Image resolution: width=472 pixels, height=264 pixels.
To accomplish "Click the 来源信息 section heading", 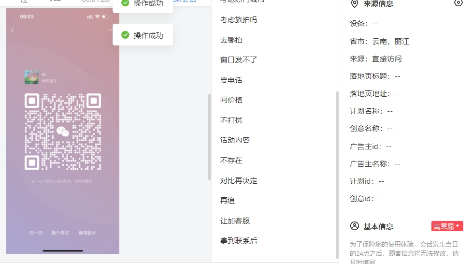I will [378, 3].
